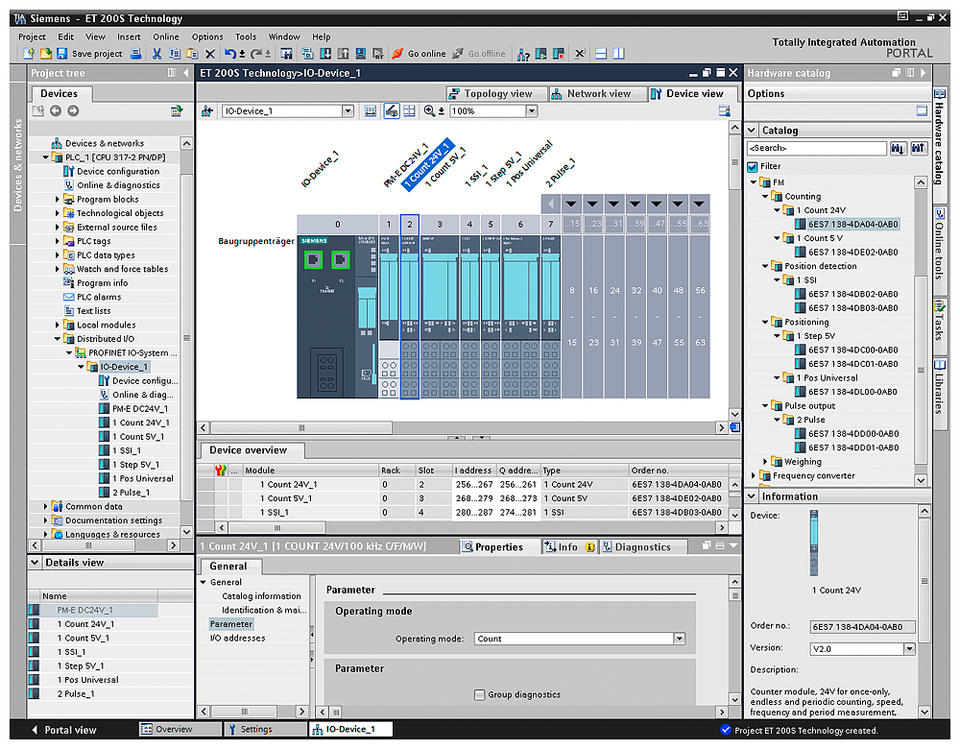Collapse the Distributed I/O tree node
The height and width of the screenshot is (749, 960).
click(x=58, y=339)
